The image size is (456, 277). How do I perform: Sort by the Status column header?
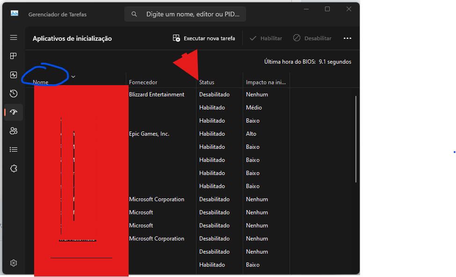point(207,82)
